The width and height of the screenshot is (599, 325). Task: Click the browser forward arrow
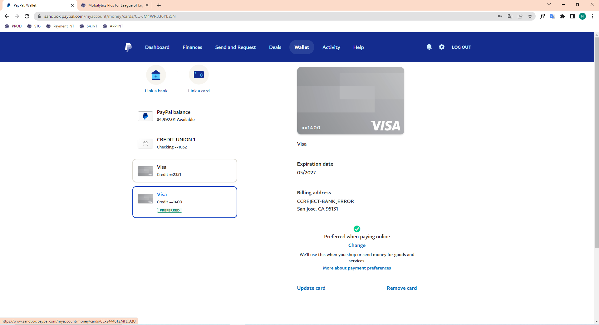(17, 16)
